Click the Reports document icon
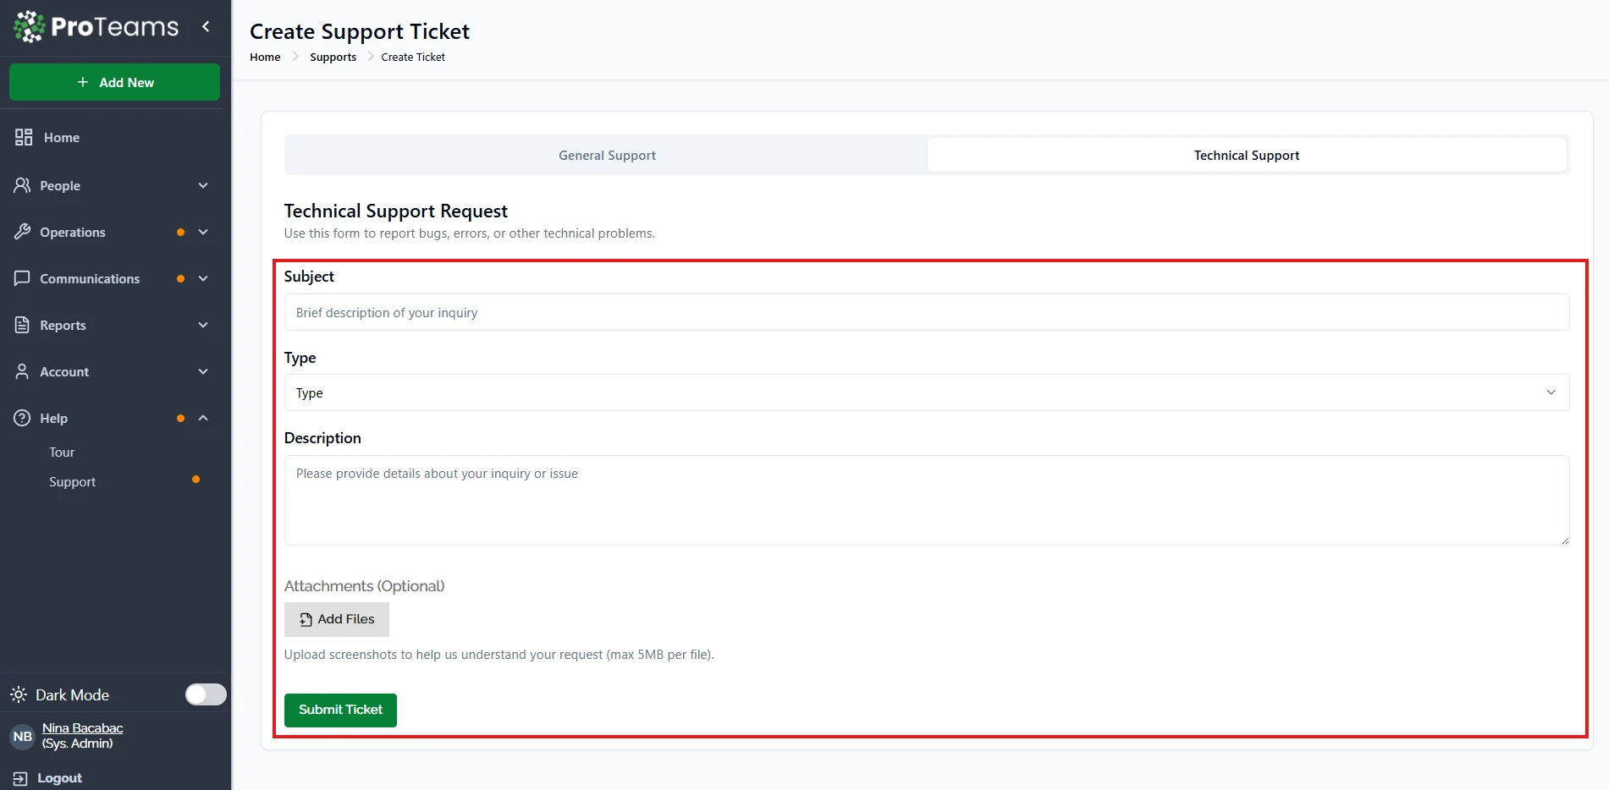This screenshot has height=790, width=1609. pyautogui.click(x=23, y=325)
